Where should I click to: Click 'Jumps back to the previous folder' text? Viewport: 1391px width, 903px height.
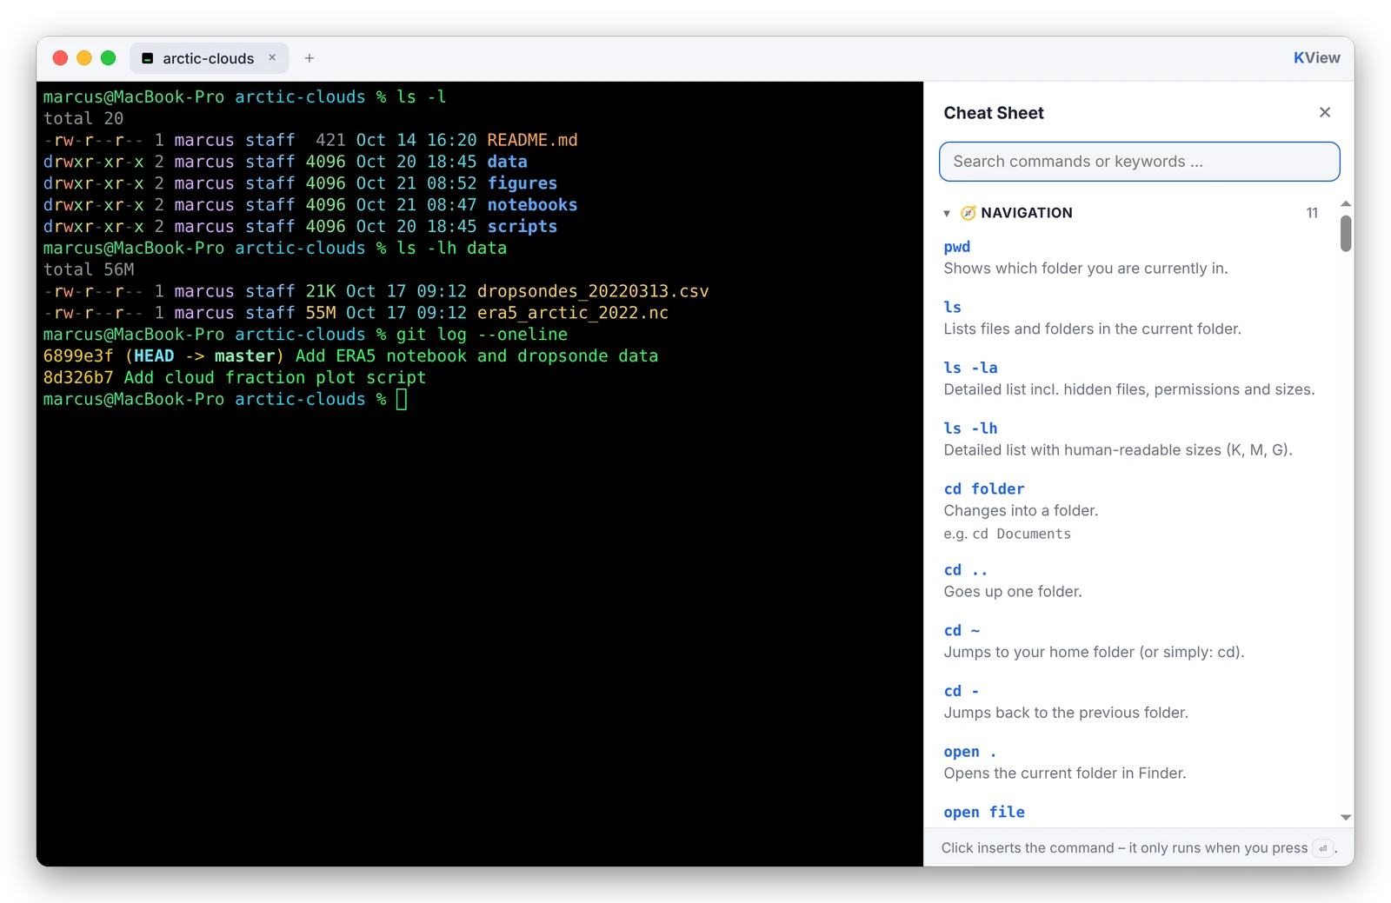(x=1066, y=713)
